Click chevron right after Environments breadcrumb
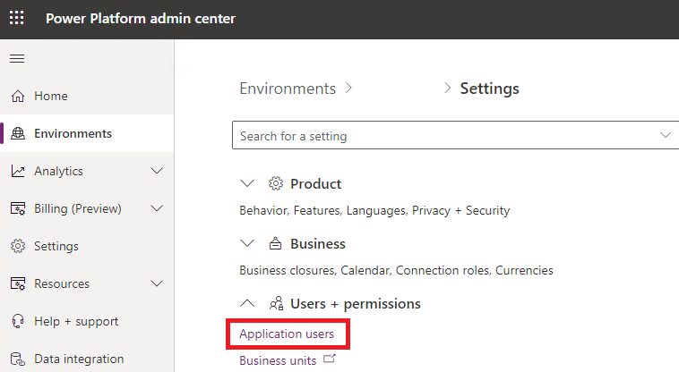Viewport: 679px width, 372px height. (348, 89)
